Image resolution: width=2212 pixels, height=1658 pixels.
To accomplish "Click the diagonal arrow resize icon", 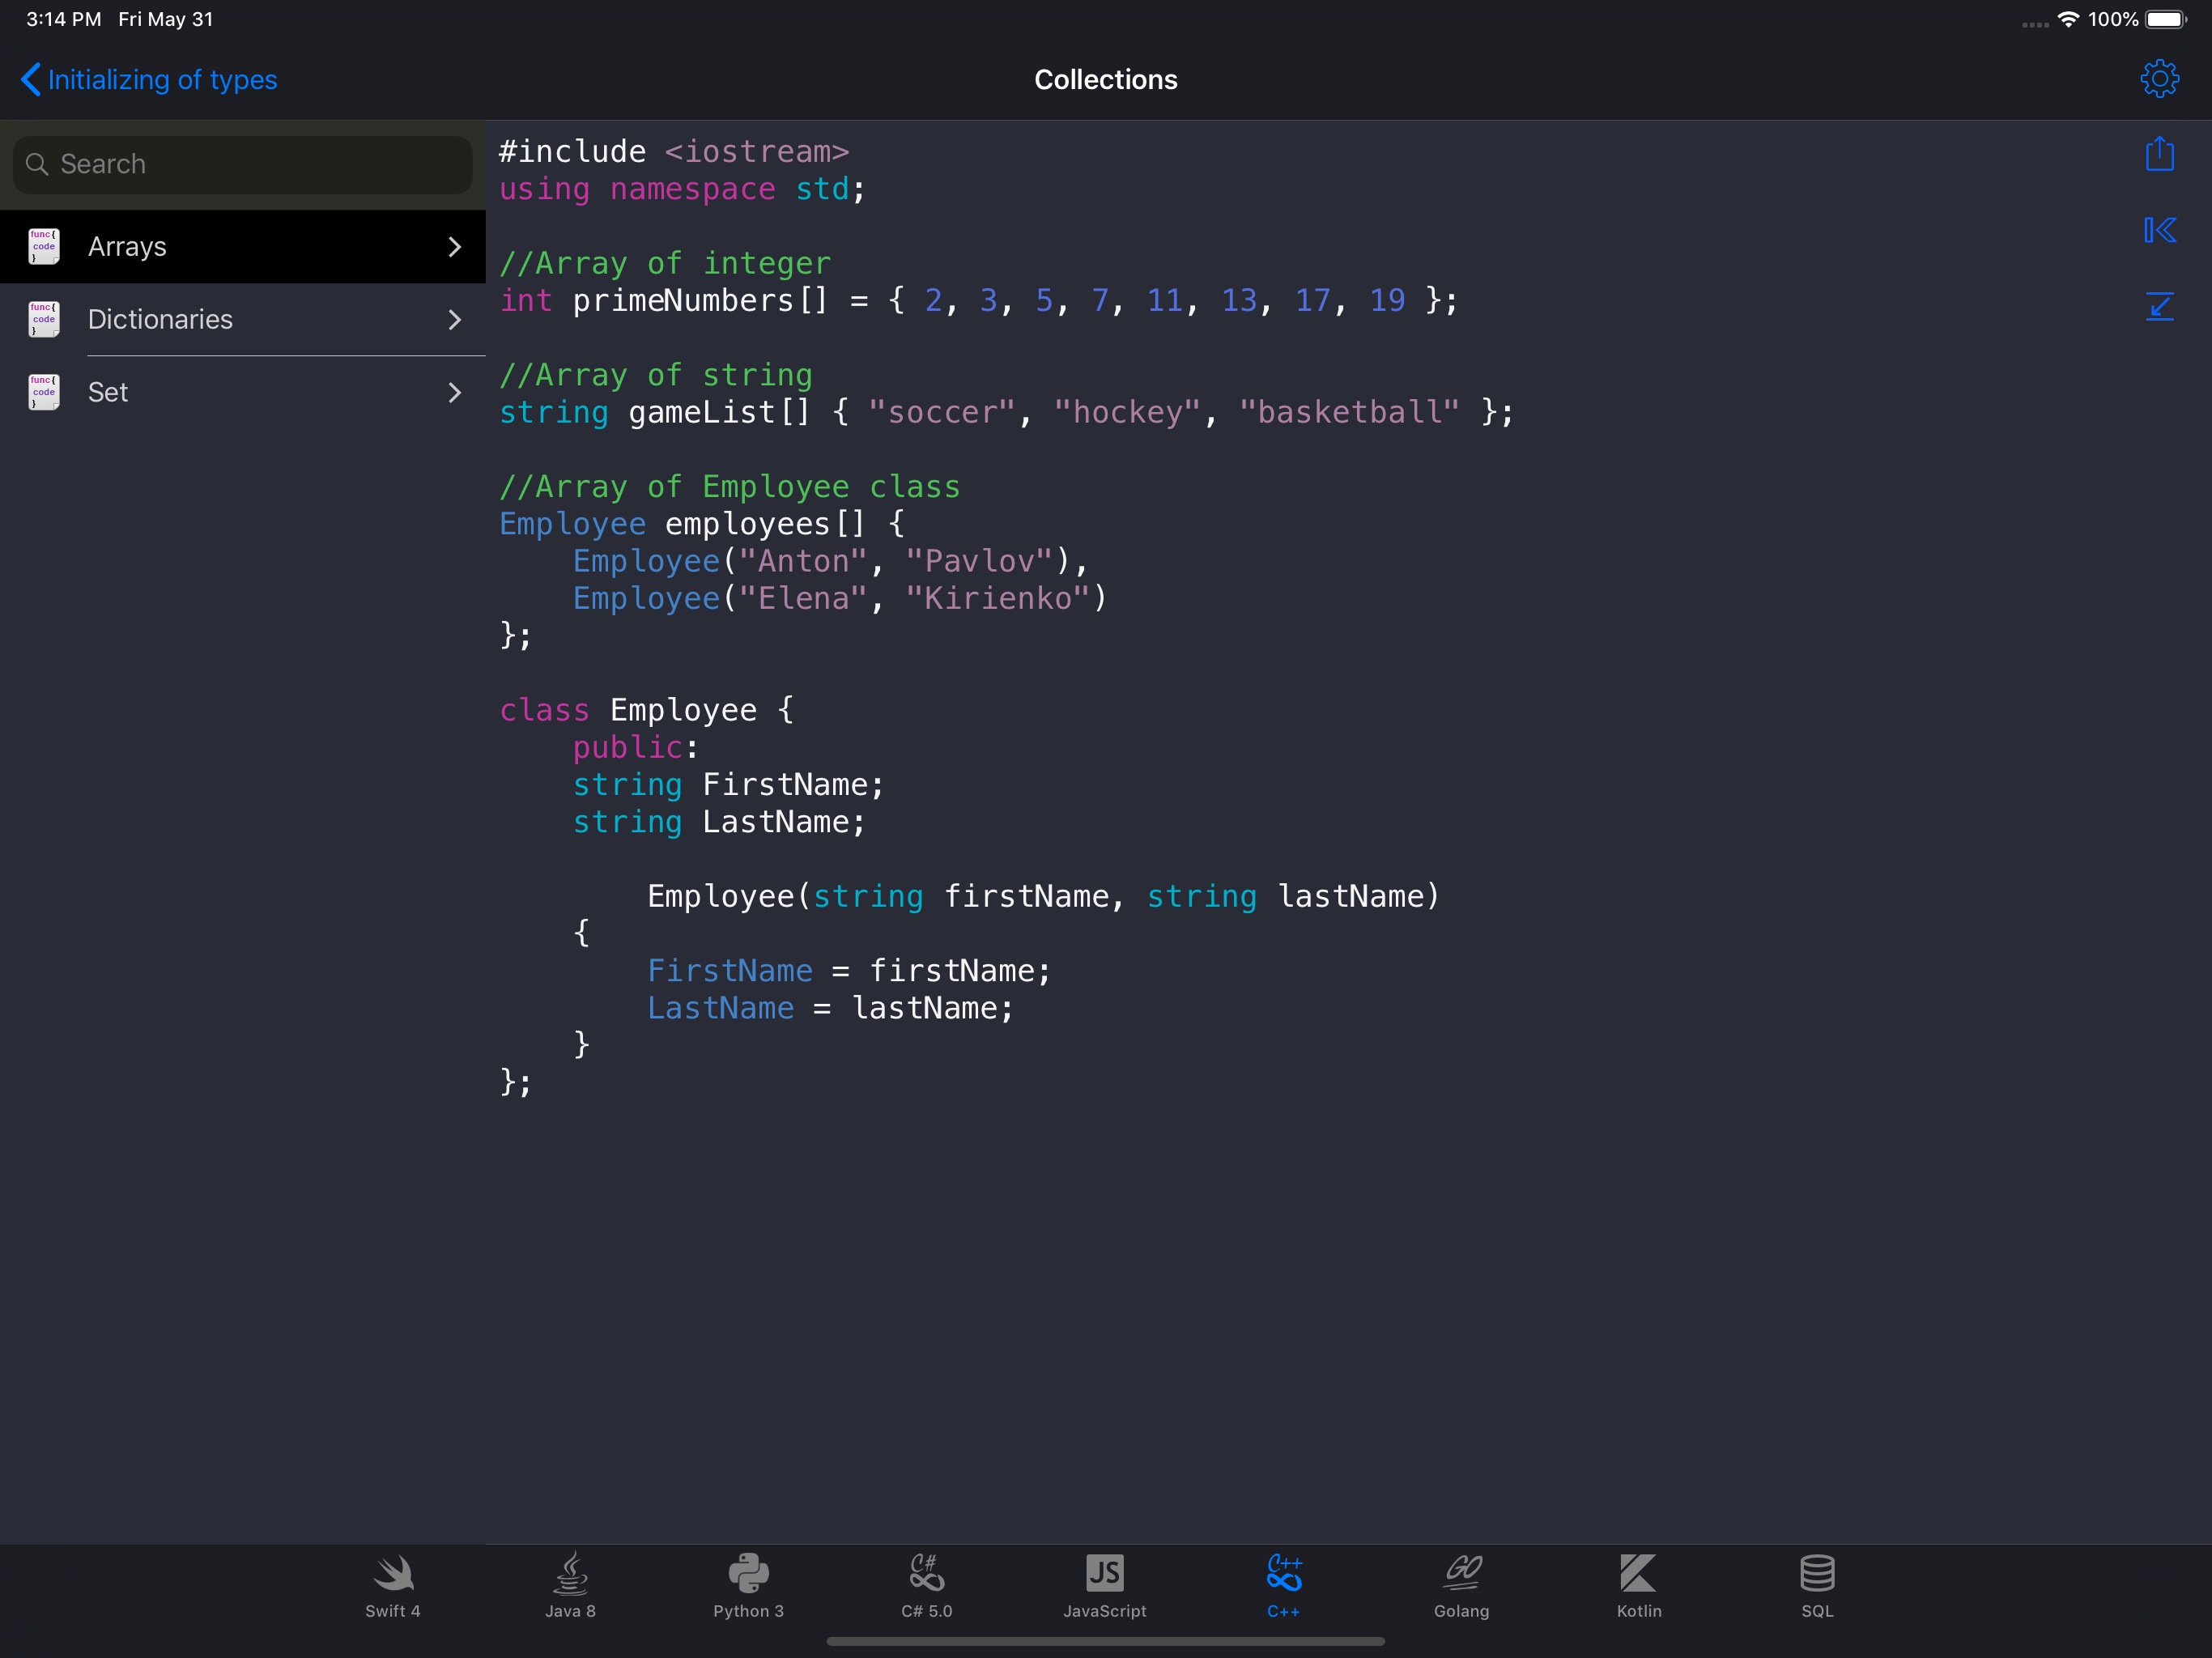I will (x=2159, y=306).
